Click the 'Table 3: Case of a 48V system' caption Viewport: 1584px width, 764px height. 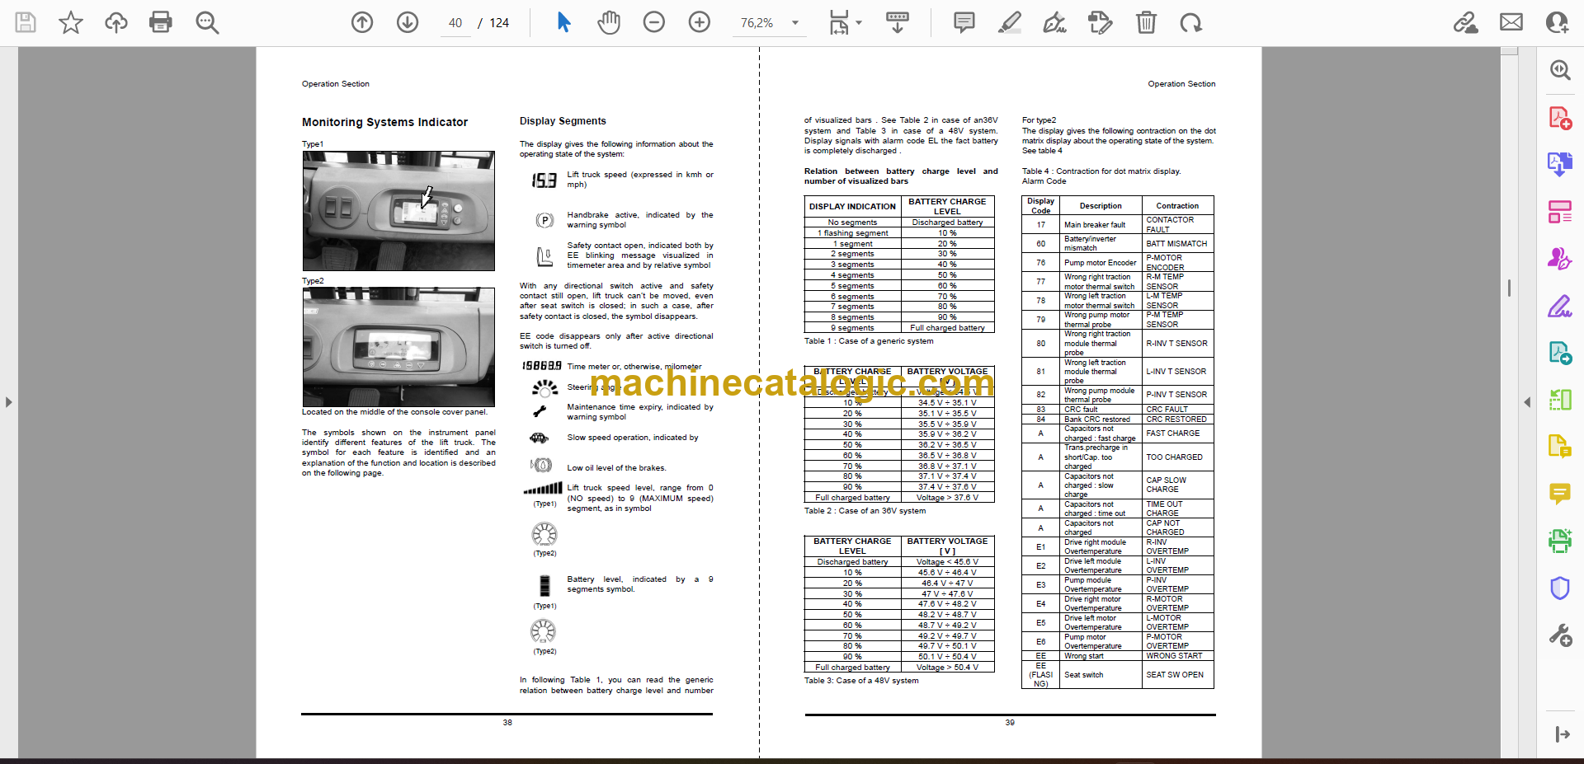[861, 681]
